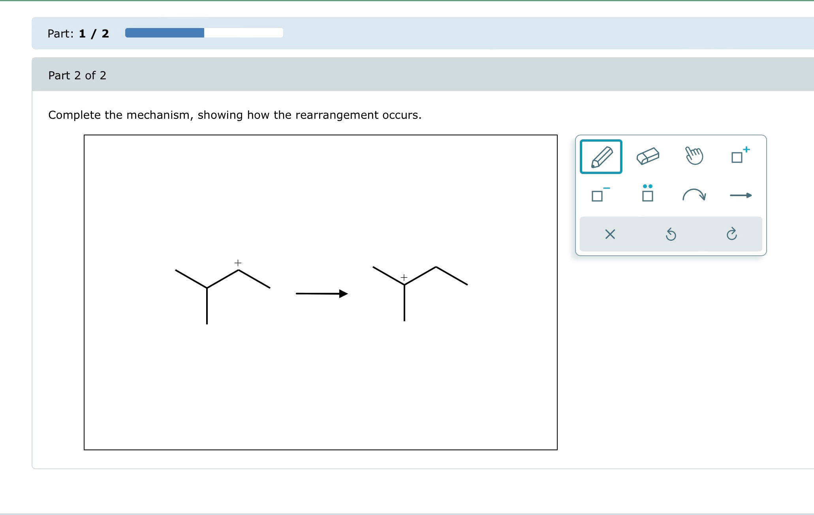Click the plus sign on the reactant carbocation

pos(237,262)
